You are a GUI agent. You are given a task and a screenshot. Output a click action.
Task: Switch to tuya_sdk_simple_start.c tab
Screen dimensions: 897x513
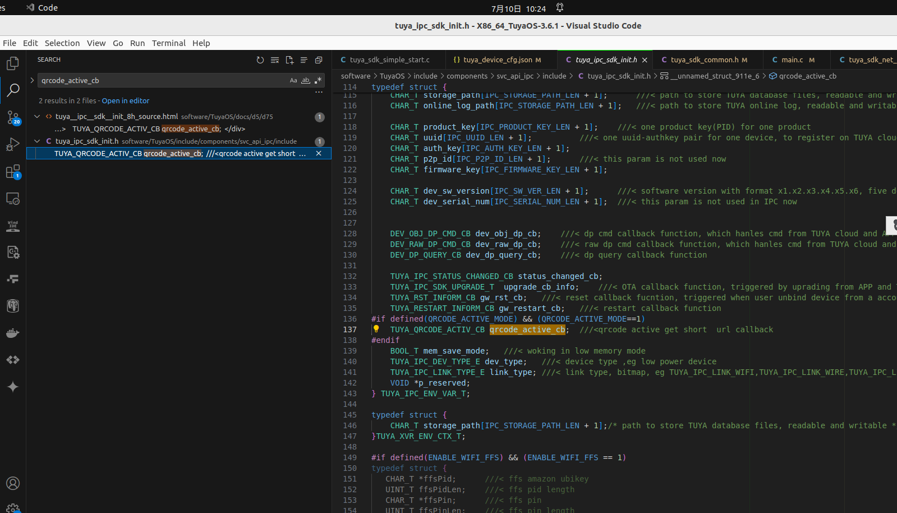[389, 60]
